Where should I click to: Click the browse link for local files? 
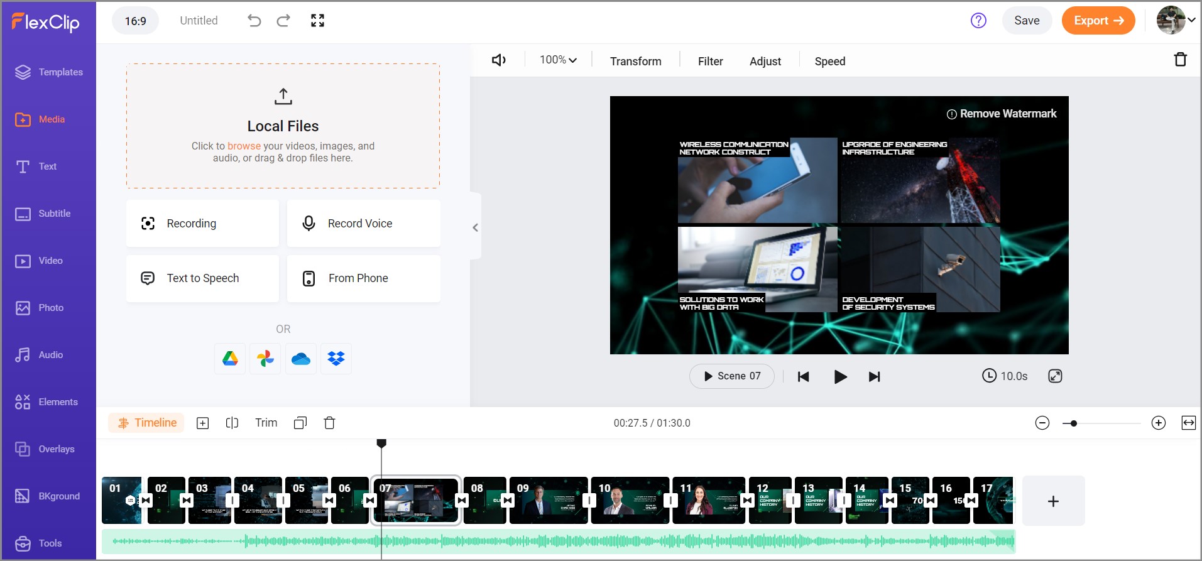[244, 146]
